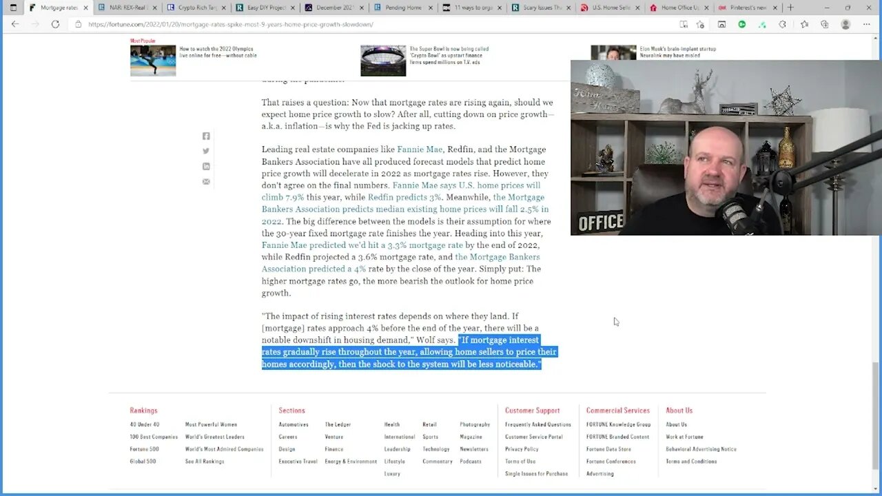Open 'Most Powerful Women' footer link

pos(211,424)
